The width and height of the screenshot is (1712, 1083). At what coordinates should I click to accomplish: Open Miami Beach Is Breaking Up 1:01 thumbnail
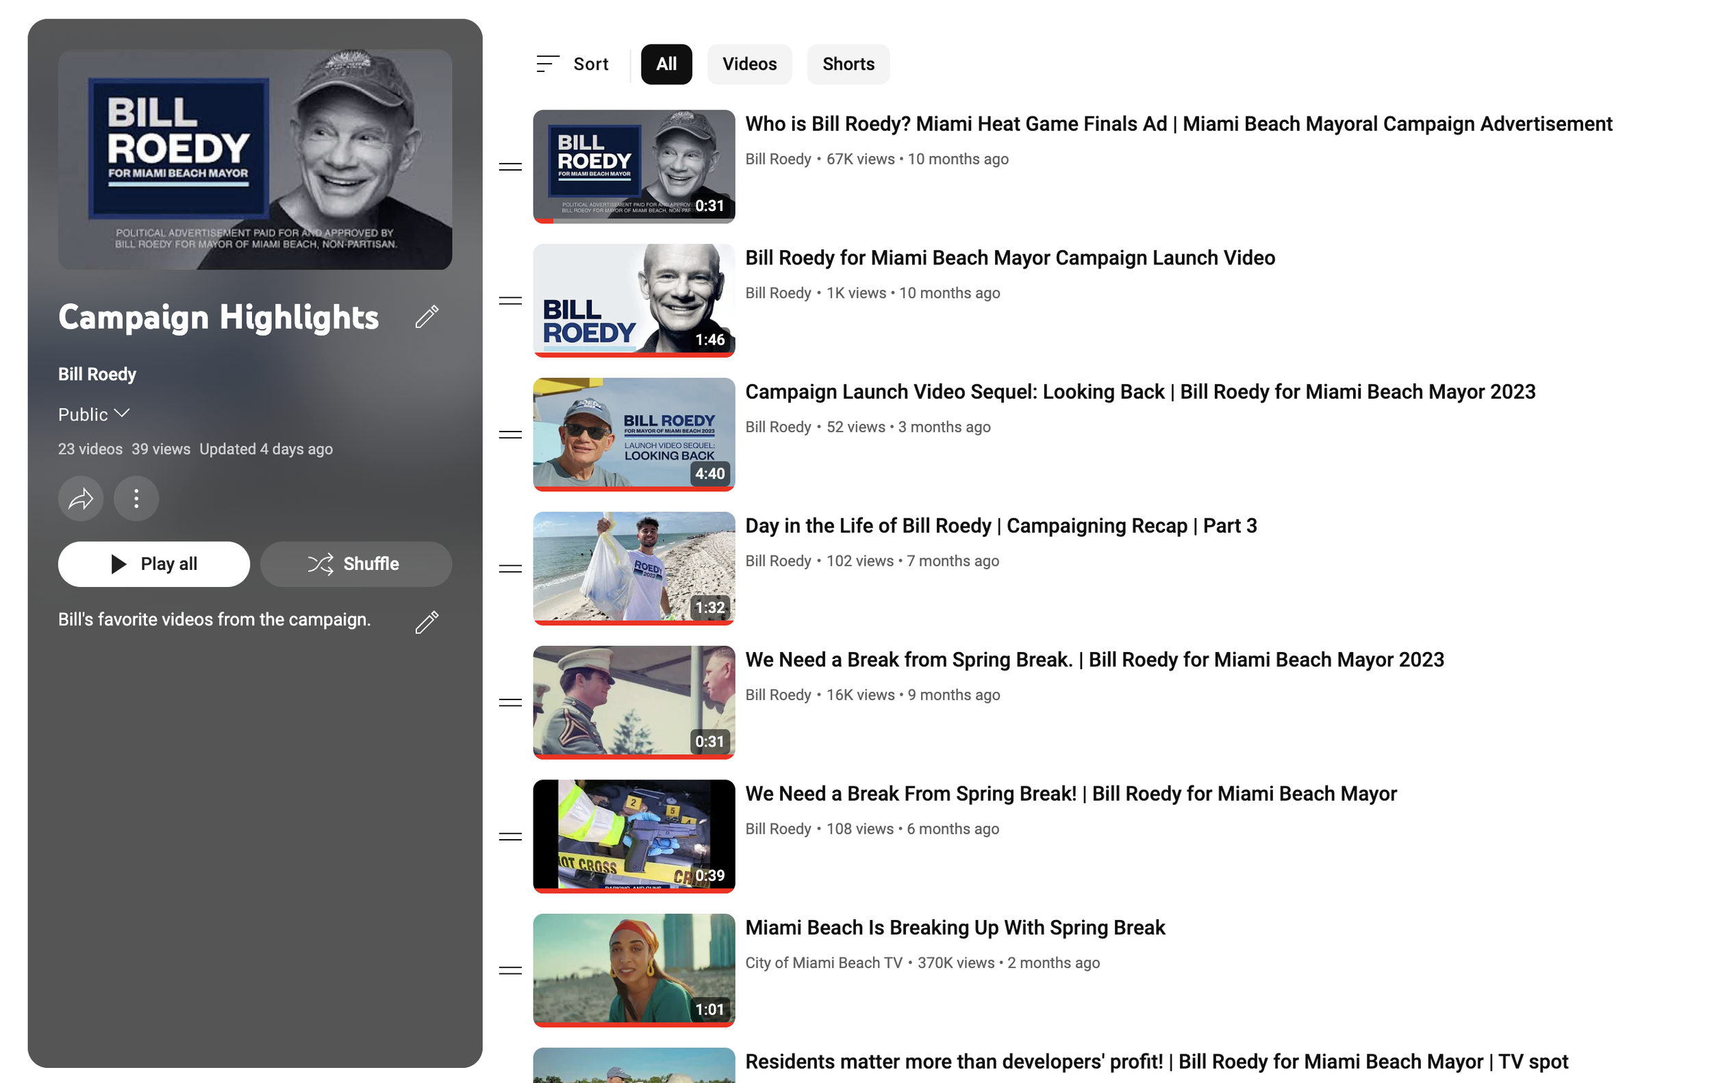click(633, 970)
